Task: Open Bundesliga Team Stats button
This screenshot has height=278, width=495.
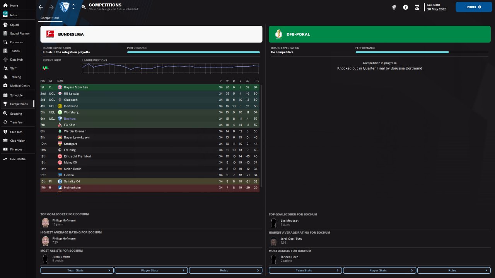Action: (77, 270)
